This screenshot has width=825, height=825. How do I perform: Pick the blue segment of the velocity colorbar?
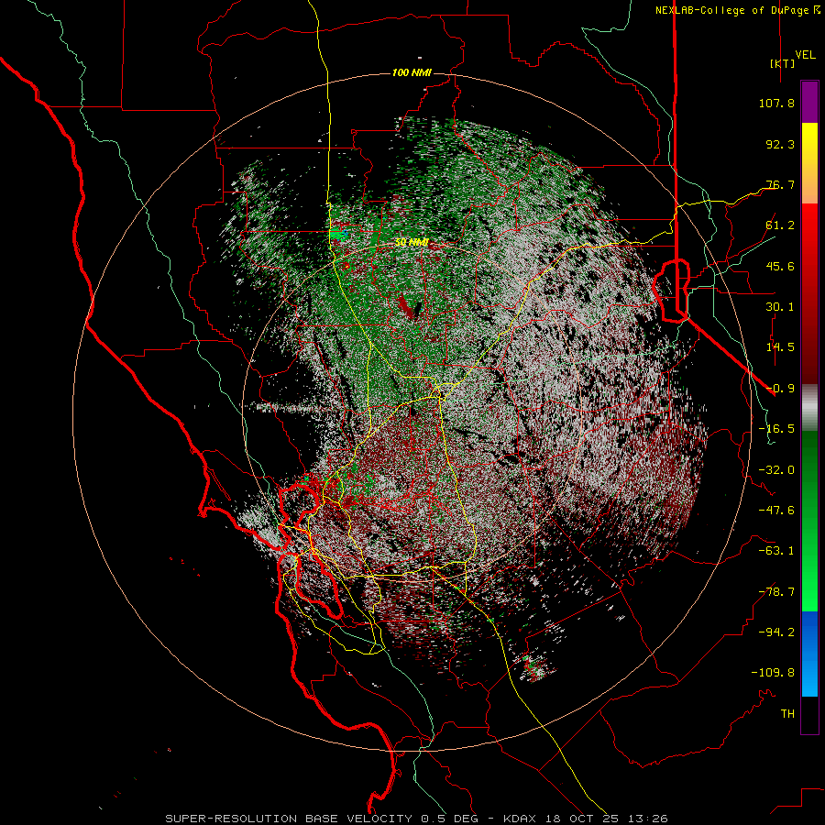[x=809, y=654]
